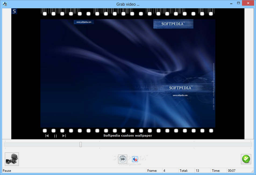Click the pause symbol in video frame
The image size is (256, 175).
[x=55, y=136]
